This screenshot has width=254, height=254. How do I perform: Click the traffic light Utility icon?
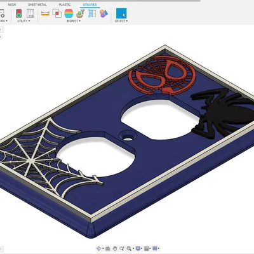[19, 13]
